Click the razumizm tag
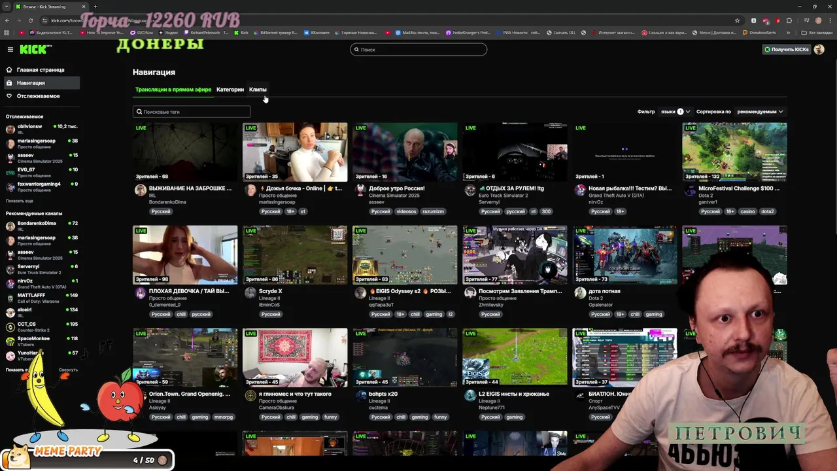The image size is (837, 471). click(433, 211)
